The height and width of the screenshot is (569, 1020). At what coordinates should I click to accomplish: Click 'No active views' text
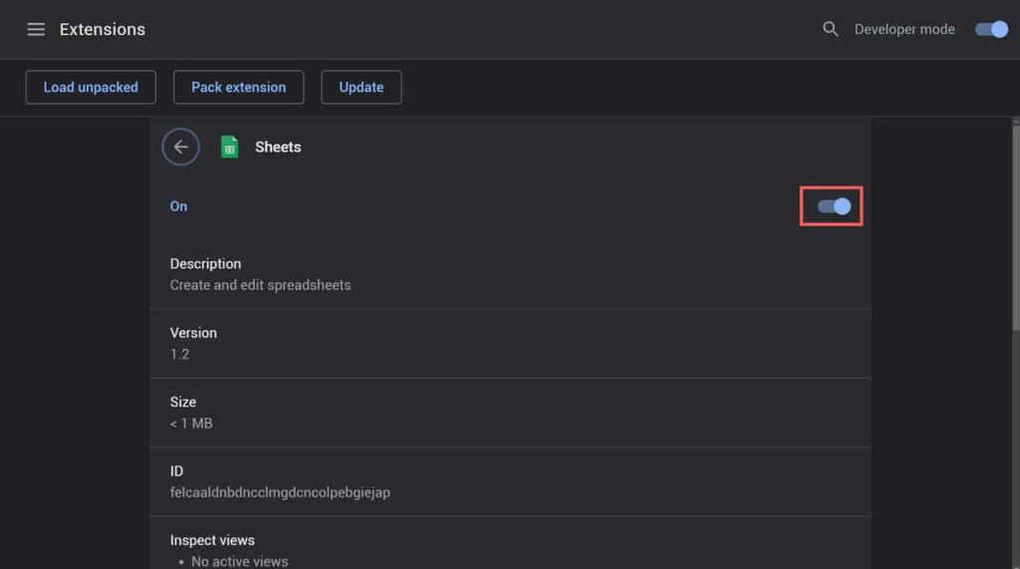239,562
